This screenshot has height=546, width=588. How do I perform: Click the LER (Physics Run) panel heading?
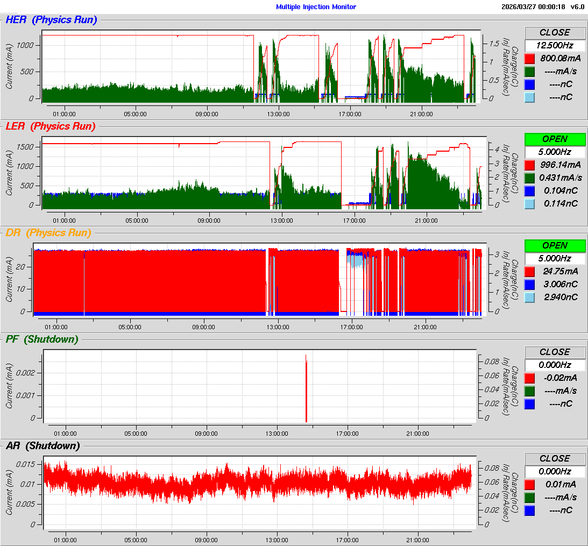[51, 126]
